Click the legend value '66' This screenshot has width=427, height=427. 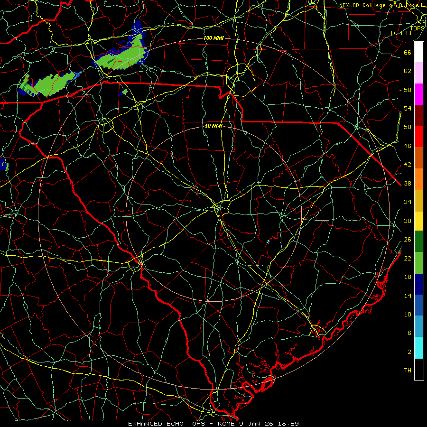pos(408,52)
